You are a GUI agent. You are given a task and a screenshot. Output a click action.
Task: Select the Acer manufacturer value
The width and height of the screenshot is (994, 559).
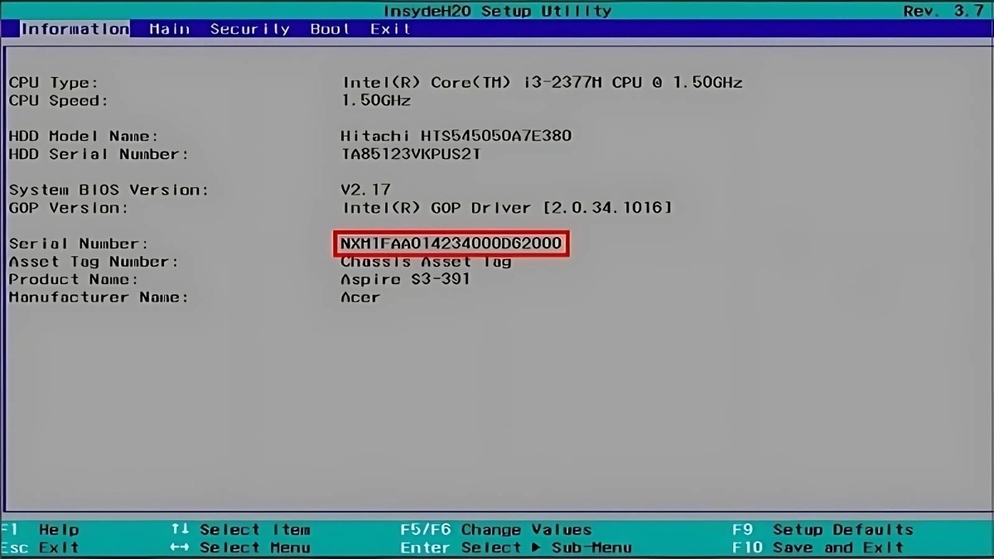pyautogui.click(x=360, y=297)
